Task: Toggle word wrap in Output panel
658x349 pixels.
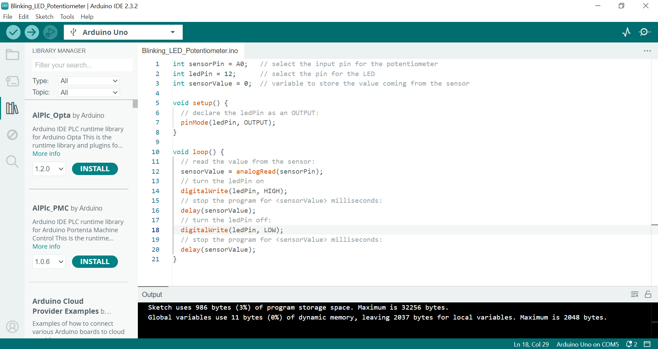Action: [x=635, y=295]
